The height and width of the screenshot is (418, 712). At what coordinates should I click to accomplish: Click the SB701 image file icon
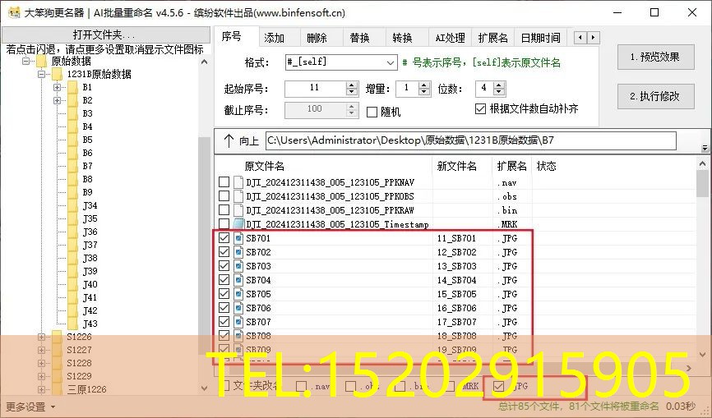coord(238,238)
